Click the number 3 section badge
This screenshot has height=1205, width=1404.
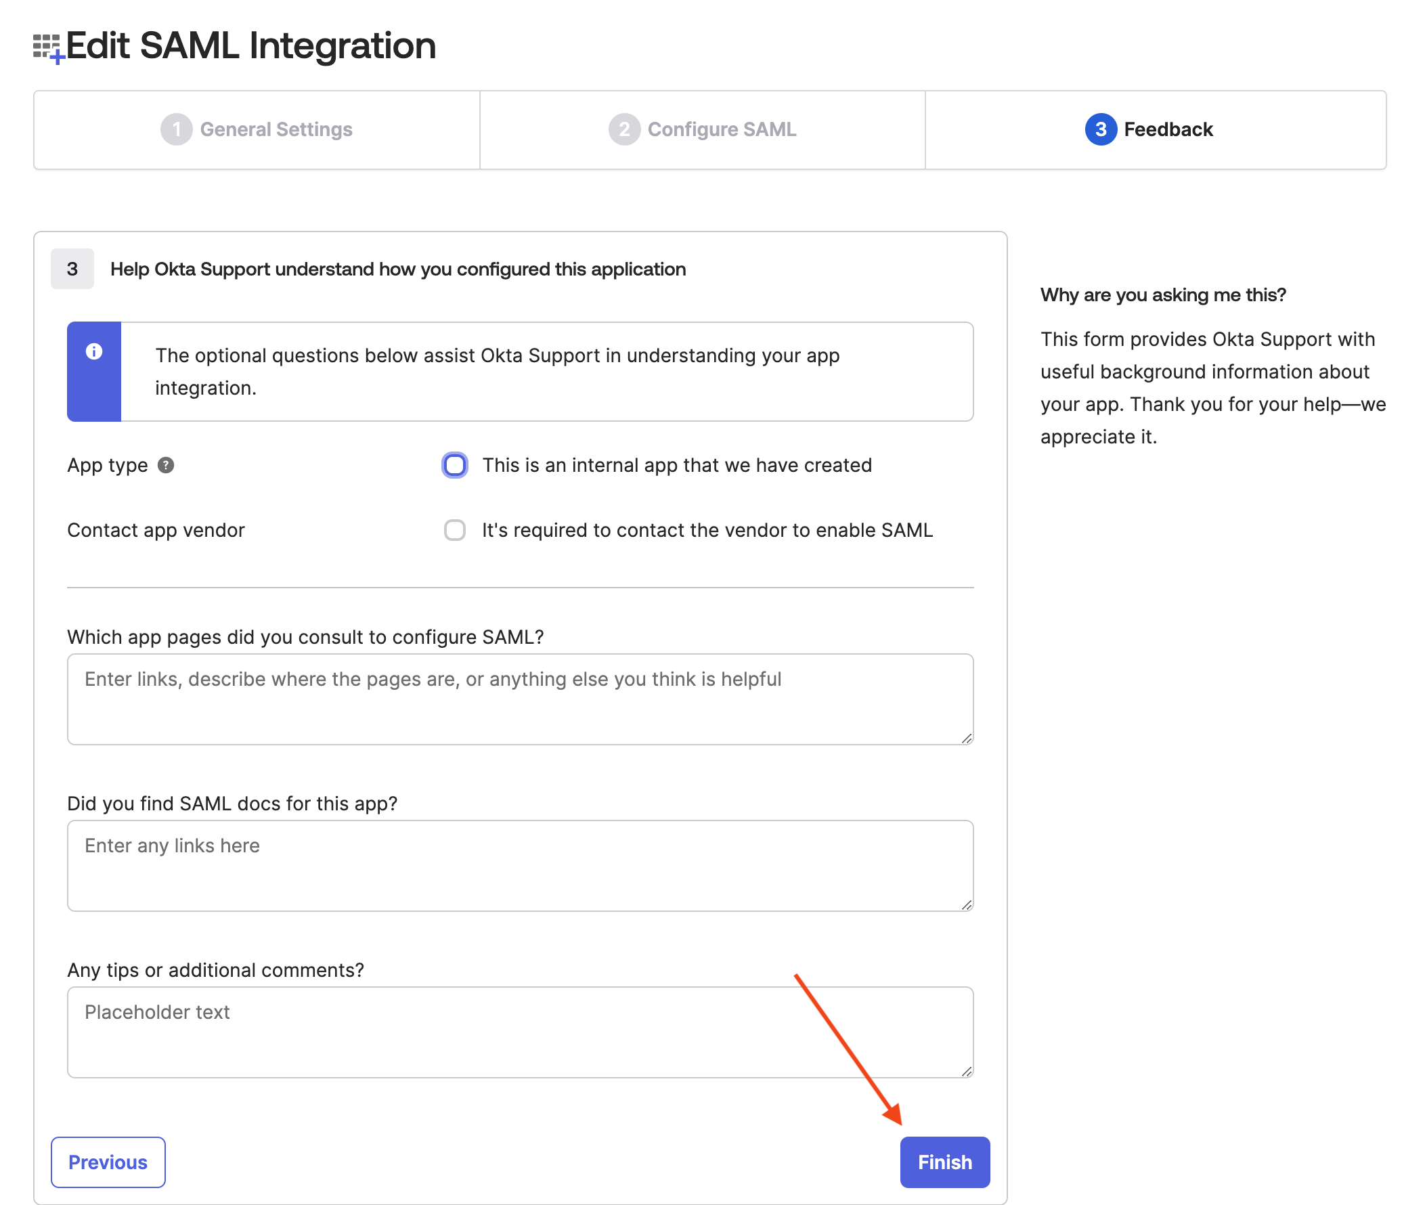tap(72, 269)
